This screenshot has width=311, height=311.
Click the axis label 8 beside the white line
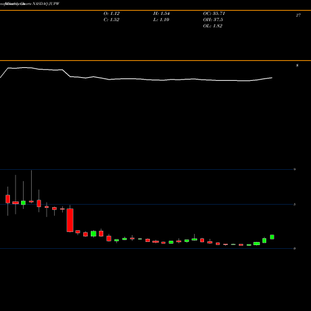(297, 65)
